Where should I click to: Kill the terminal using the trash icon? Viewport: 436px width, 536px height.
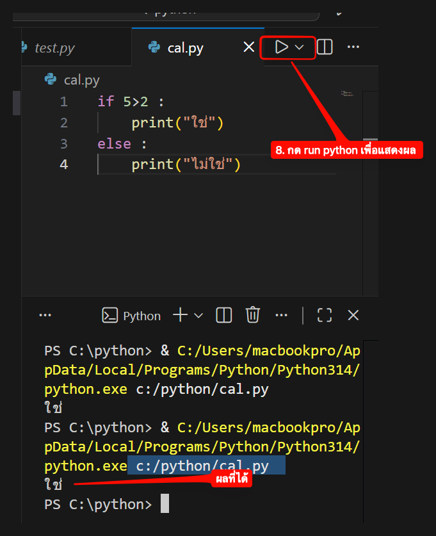(x=253, y=315)
